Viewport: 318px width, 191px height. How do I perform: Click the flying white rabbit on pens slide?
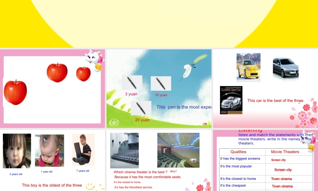point(187,71)
